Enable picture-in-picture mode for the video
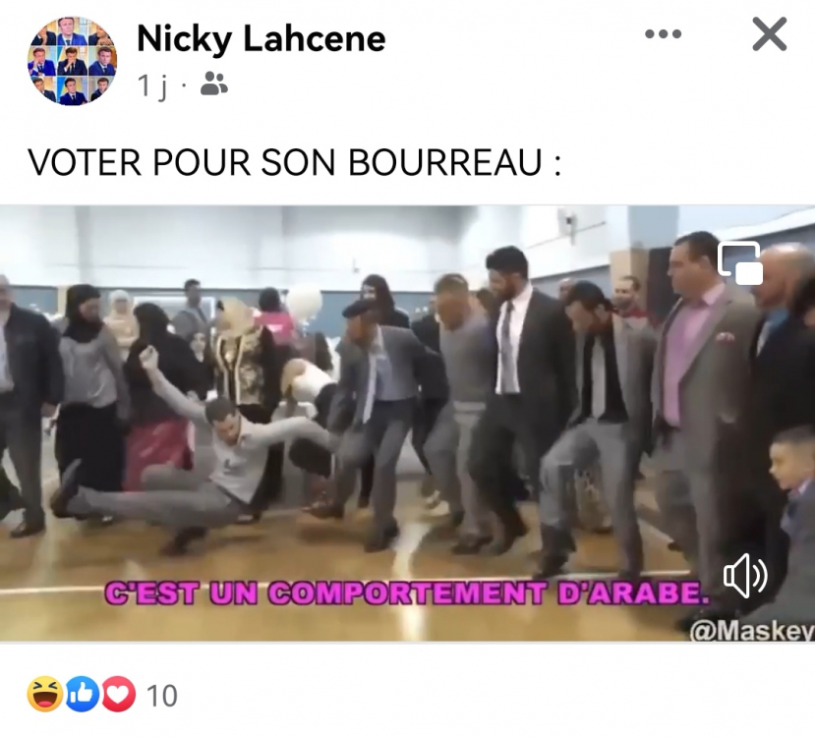Viewport: 815px width, 737px height. tap(740, 262)
